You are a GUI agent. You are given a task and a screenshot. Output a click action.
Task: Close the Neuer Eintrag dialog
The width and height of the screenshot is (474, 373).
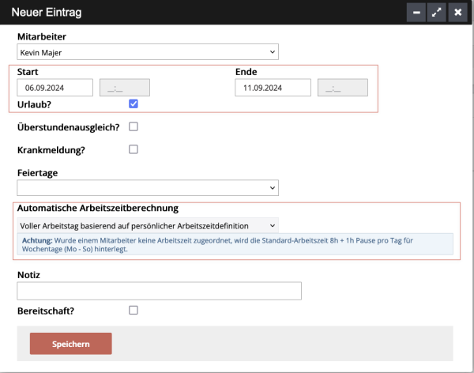tap(457, 13)
